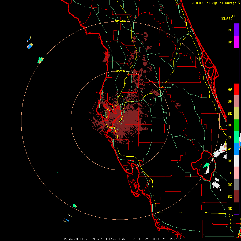Click the 'DS' legend label
Screen dimensions: 241x241
pos(230,161)
